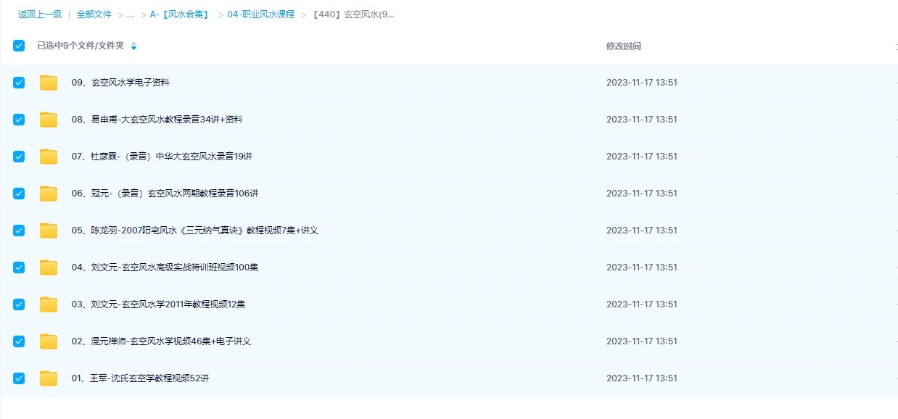Sort by the 修改时间 column header
Image resolution: width=898 pixels, height=419 pixels.
click(623, 46)
